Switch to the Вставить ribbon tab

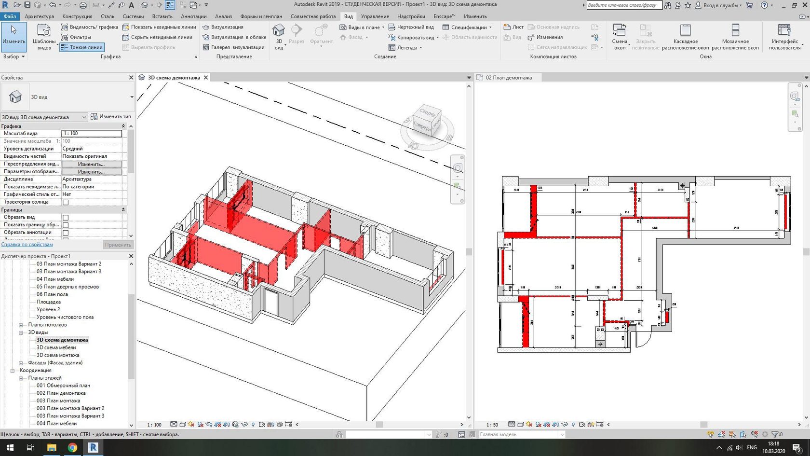point(162,16)
